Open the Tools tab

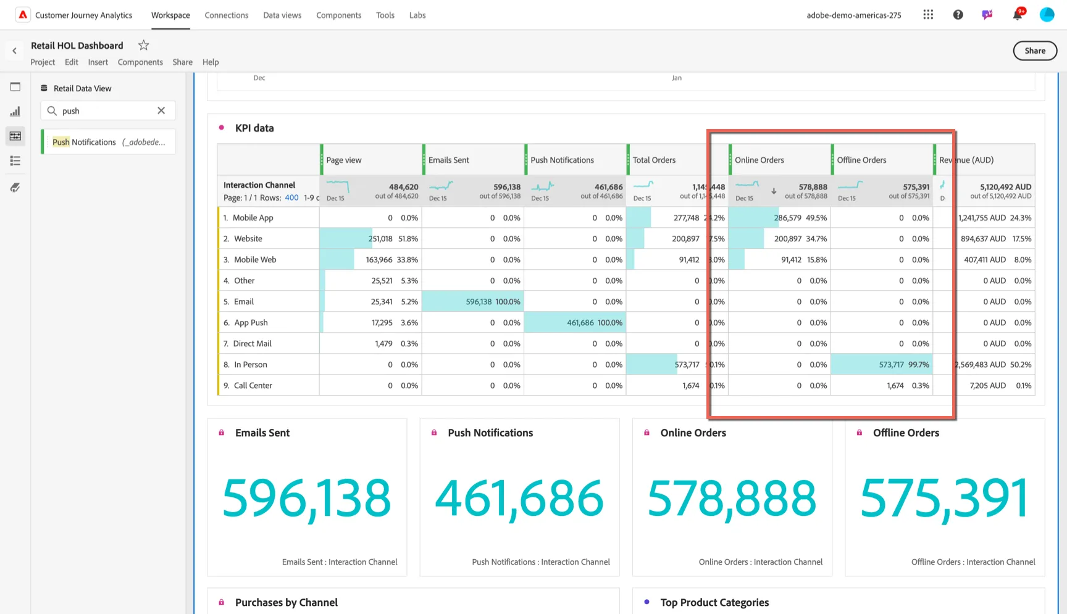coord(385,15)
